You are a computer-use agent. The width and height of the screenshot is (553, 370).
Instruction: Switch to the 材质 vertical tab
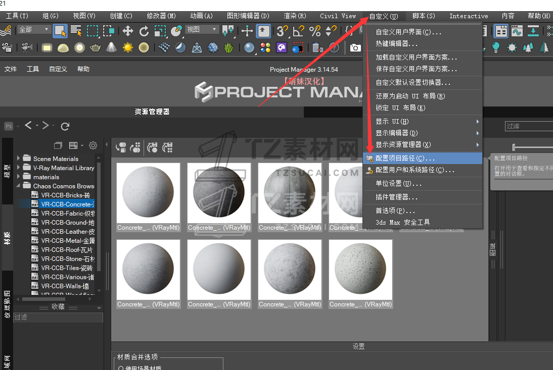point(7,238)
